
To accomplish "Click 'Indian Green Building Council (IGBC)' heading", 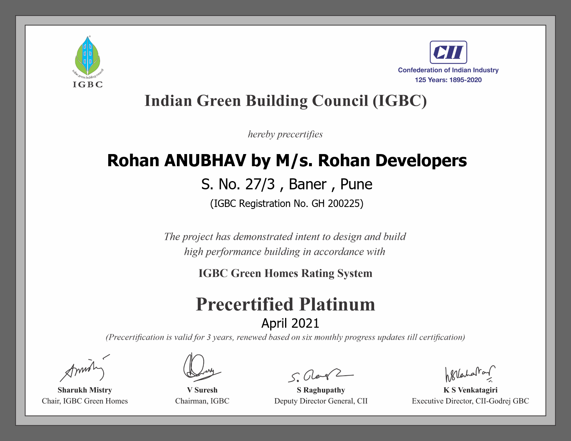I will pyautogui.click(x=285, y=101).
